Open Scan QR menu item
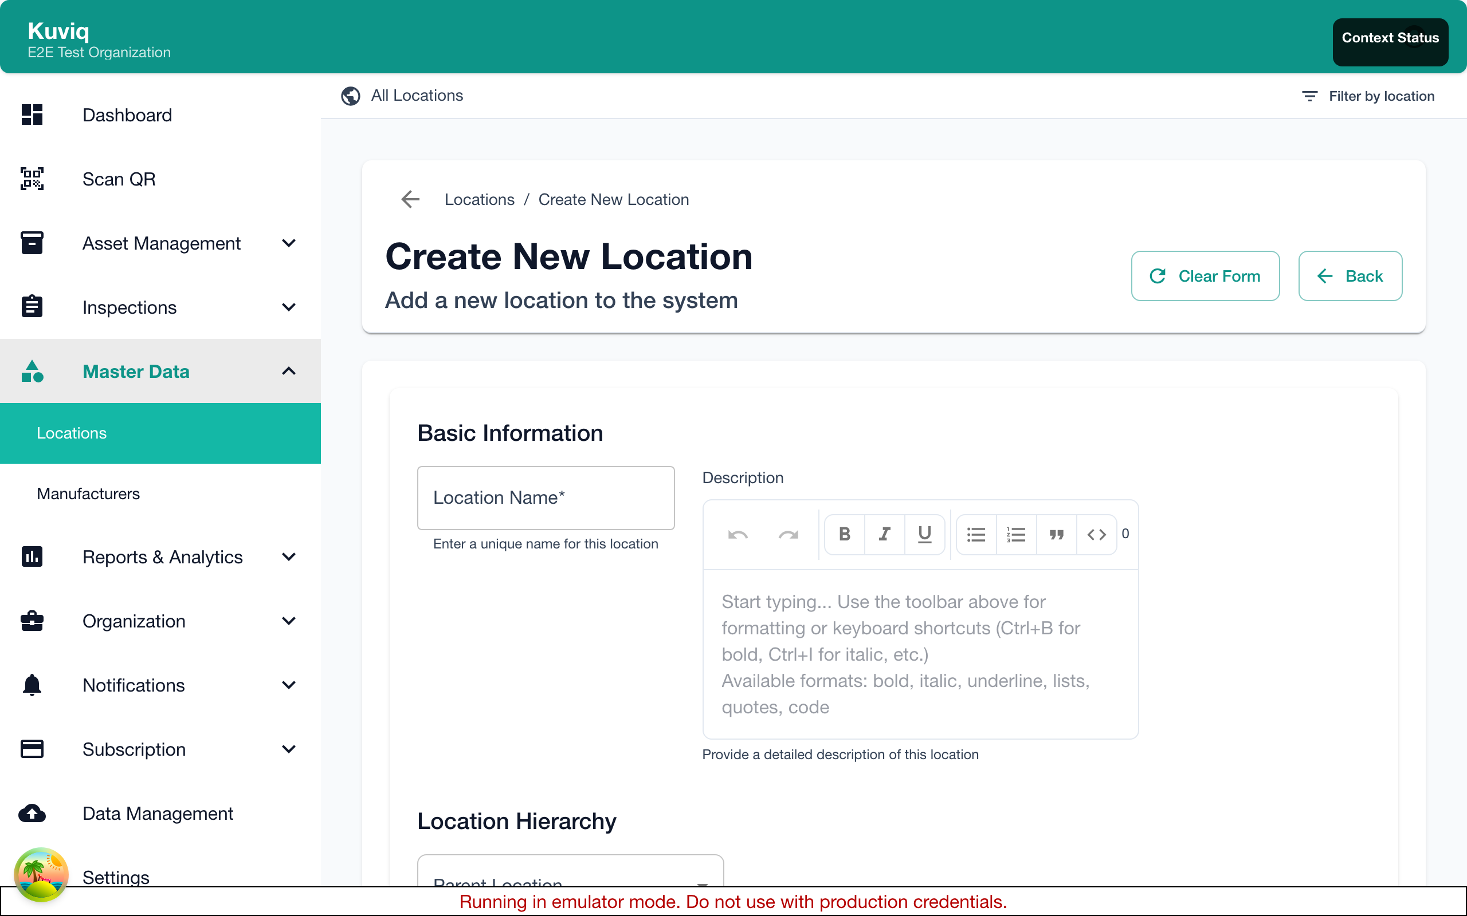This screenshot has width=1467, height=916. (160, 179)
